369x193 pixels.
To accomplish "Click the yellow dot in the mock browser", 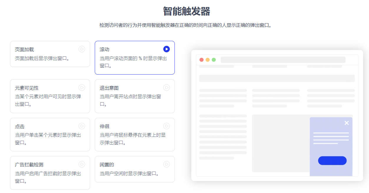I will click(208, 60).
